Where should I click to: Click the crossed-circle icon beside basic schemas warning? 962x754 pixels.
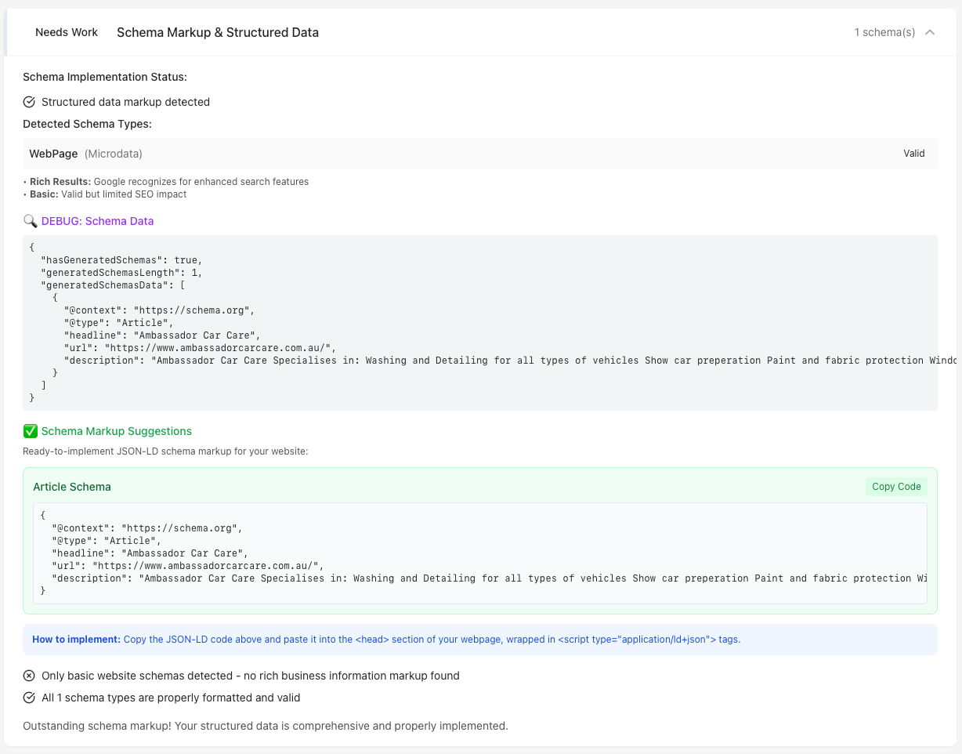coord(29,676)
